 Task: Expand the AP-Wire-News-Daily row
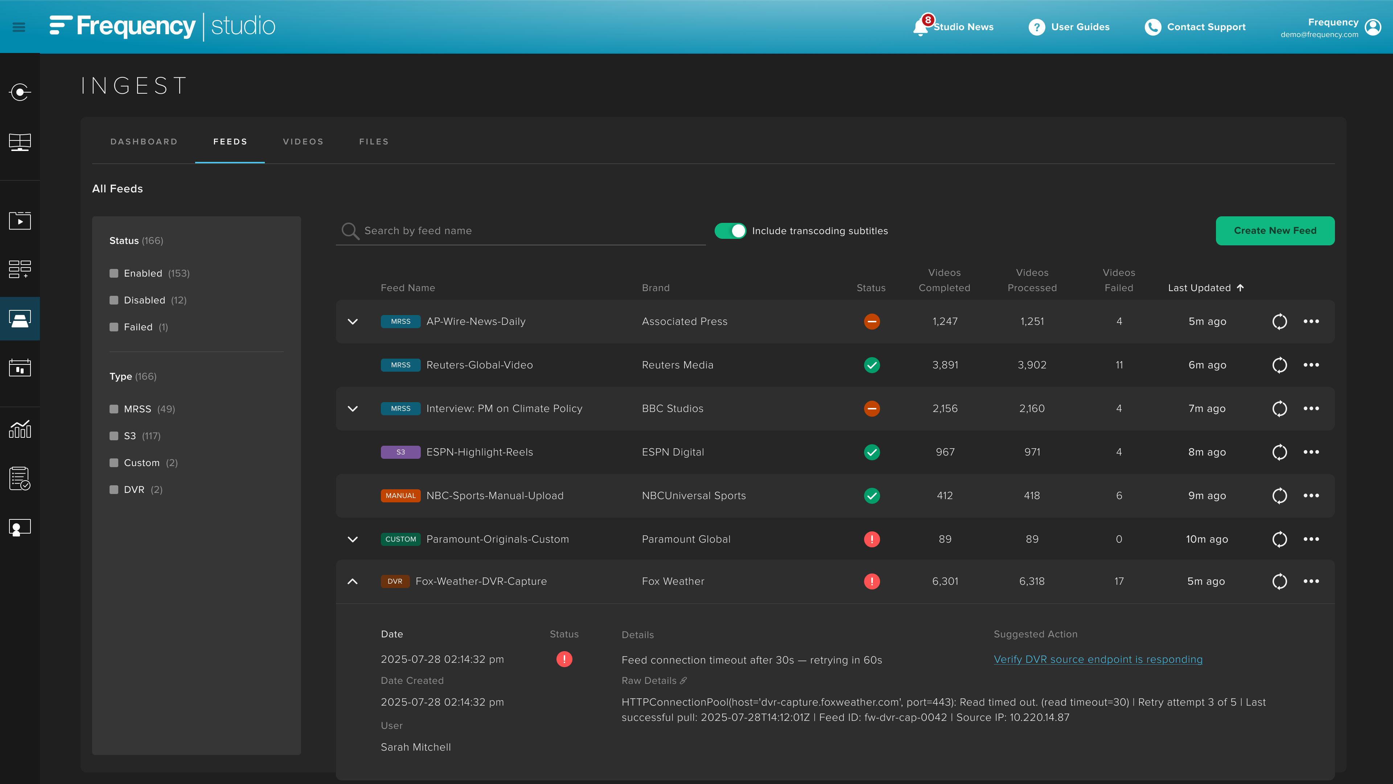coord(353,321)
